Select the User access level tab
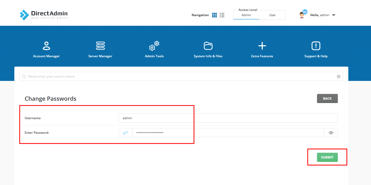 272,15
